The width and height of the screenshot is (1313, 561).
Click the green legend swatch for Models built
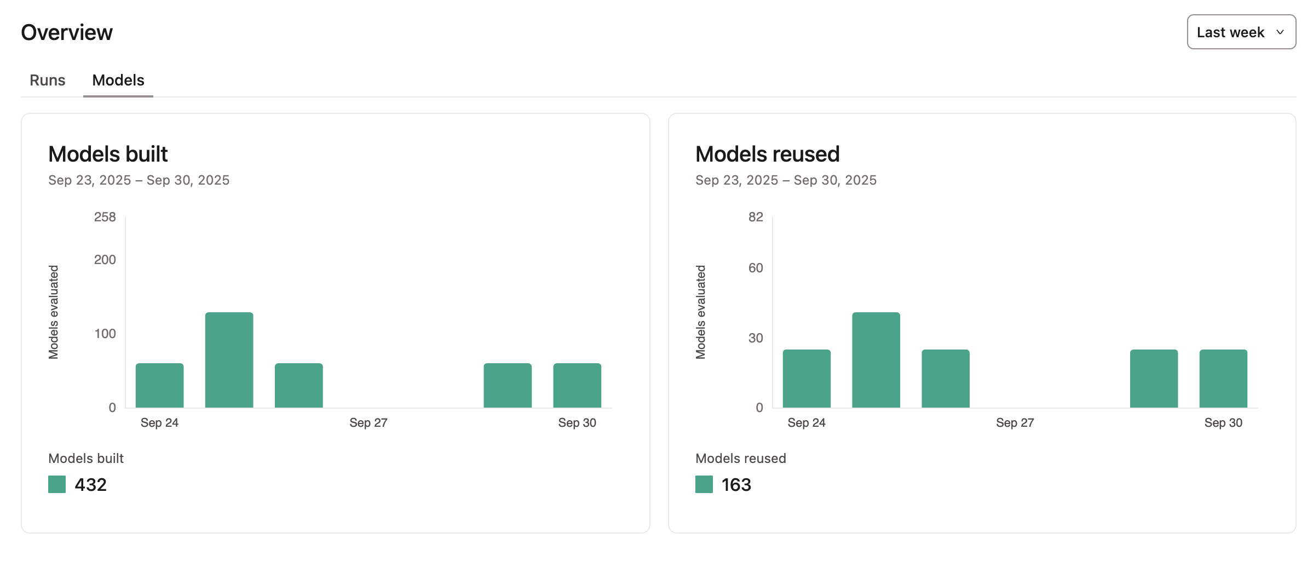[56, 484]
